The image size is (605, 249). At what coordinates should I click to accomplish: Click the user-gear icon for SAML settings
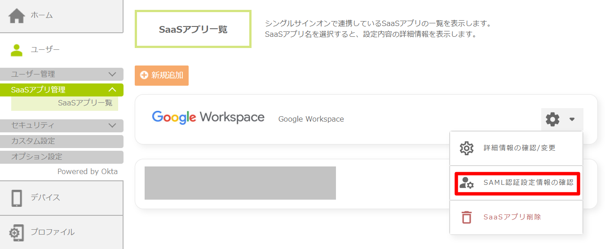coord(467,183)
